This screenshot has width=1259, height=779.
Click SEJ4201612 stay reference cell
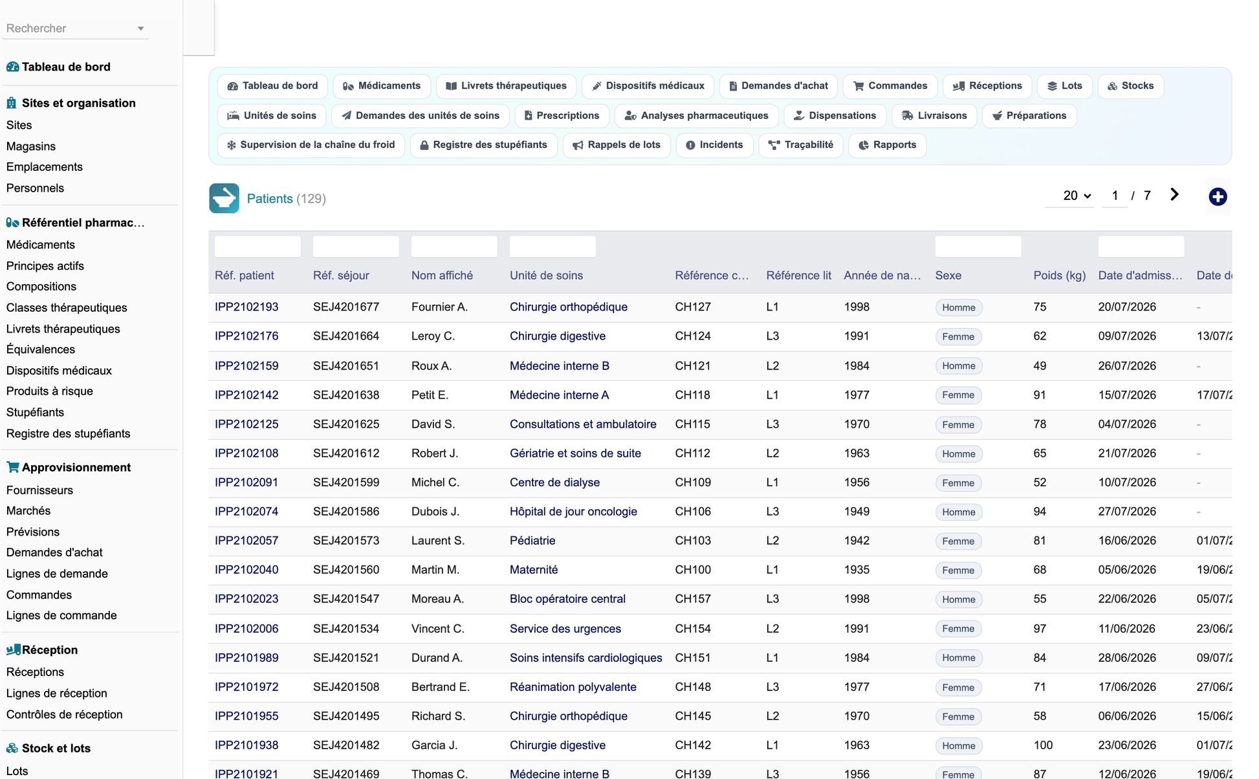(346, 454)
